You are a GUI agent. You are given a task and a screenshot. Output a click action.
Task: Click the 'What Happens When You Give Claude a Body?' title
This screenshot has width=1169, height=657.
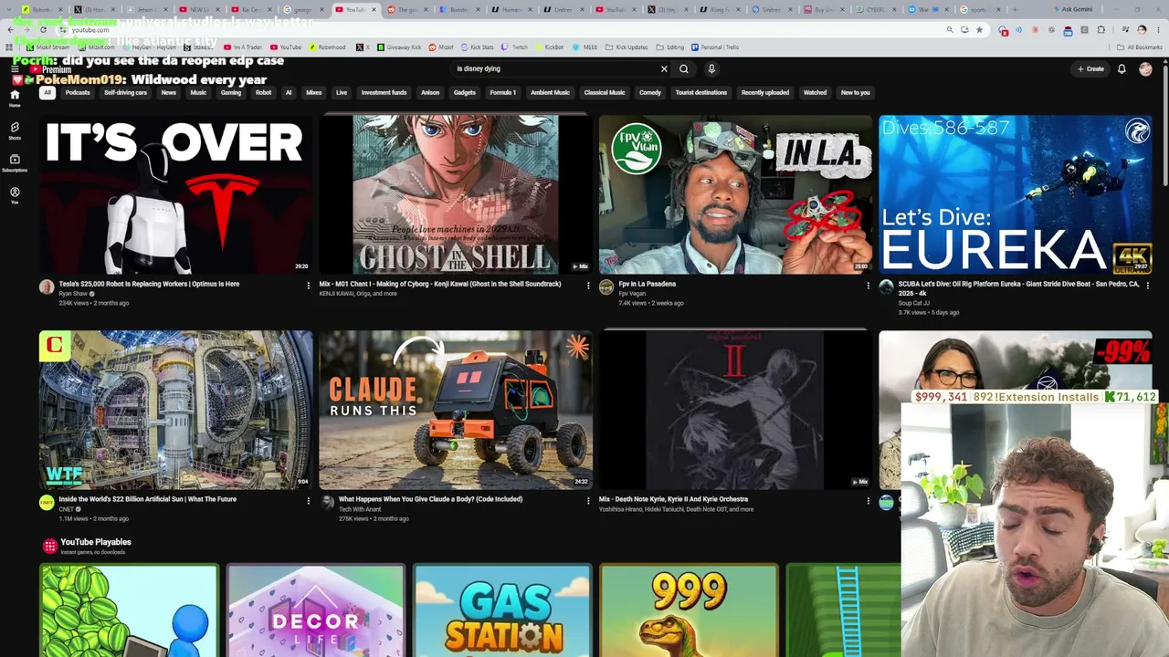(x=430, y=499)
